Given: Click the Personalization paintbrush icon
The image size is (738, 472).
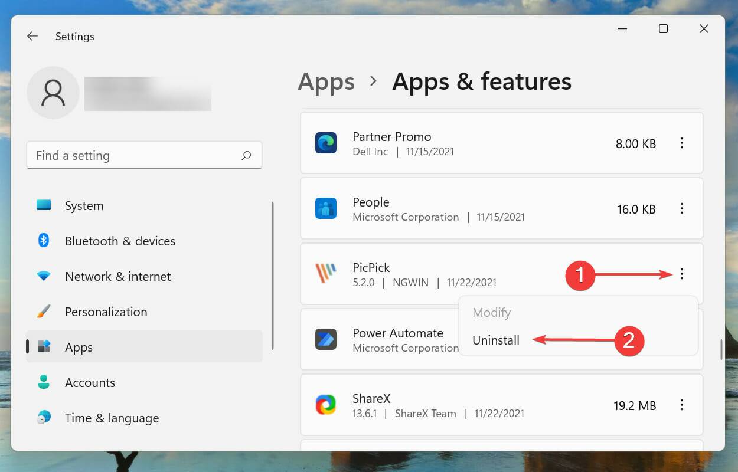Looking at the screenshot, I should point(44,312).
